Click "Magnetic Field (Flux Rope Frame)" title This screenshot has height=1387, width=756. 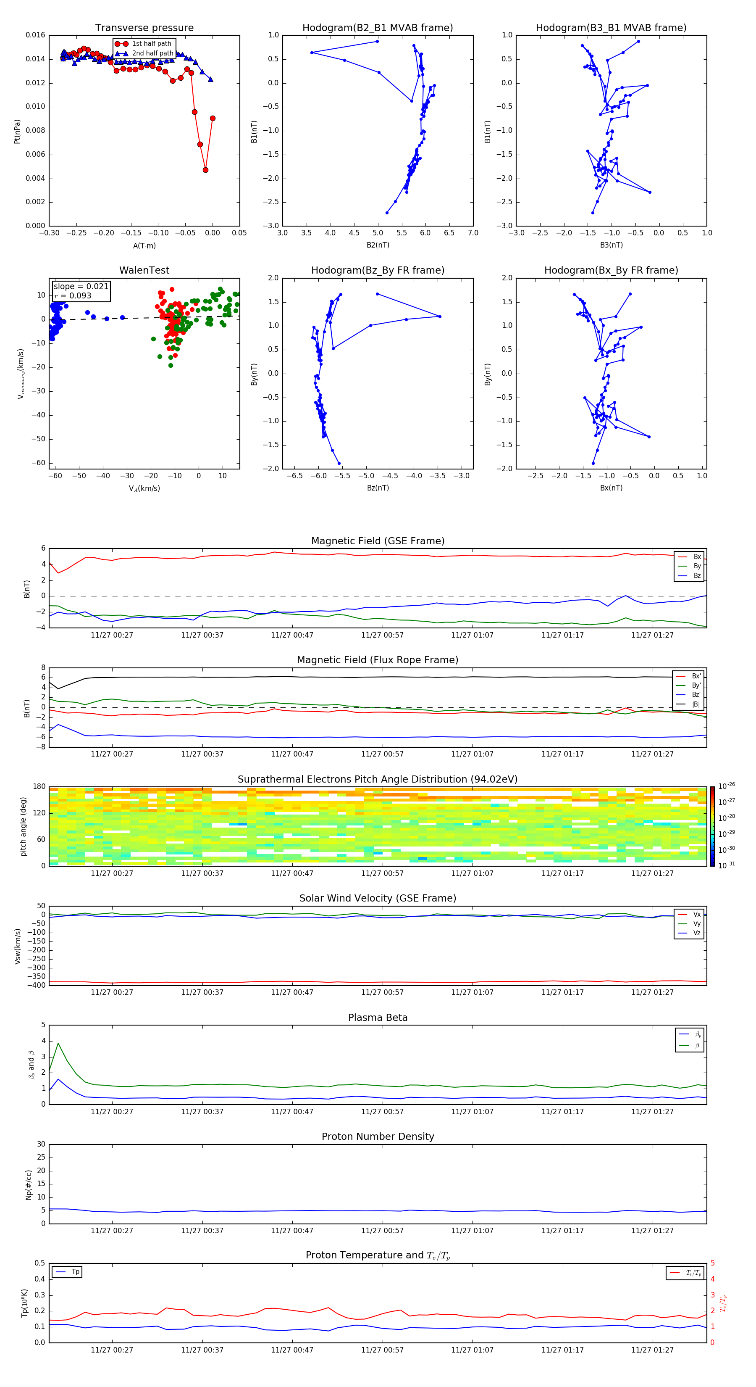(x=378, y=660)
